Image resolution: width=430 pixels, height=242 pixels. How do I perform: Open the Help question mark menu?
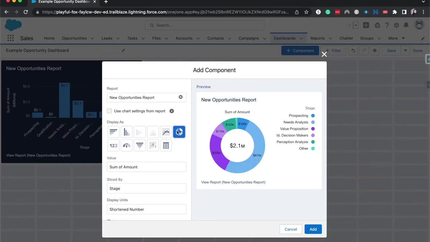tap(387, 25)
